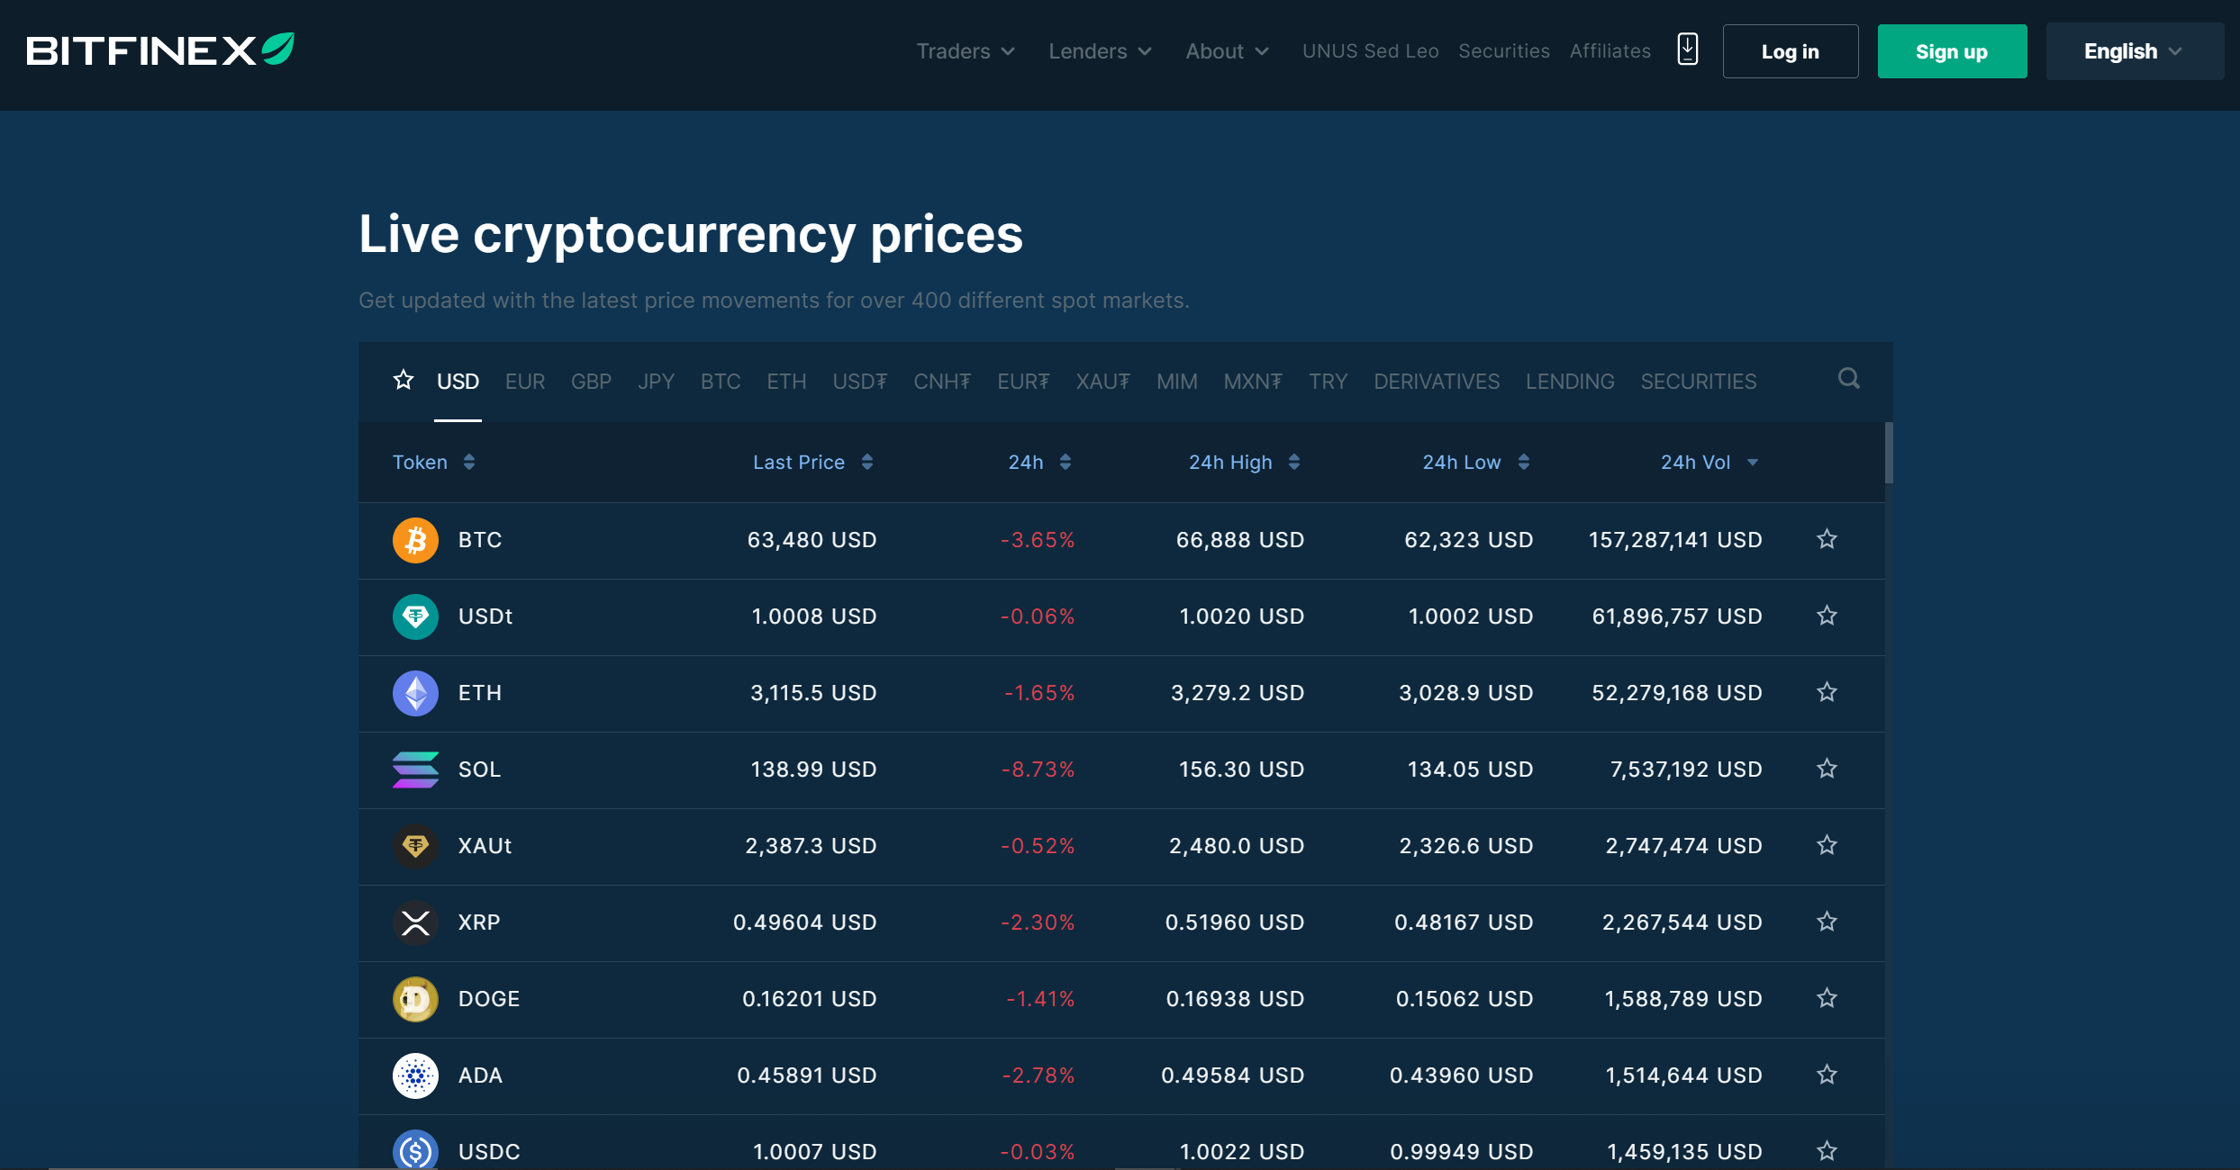Switch to the EUR markets tab
This screenshot has width=2240, height=1170.
click(525, 382)
